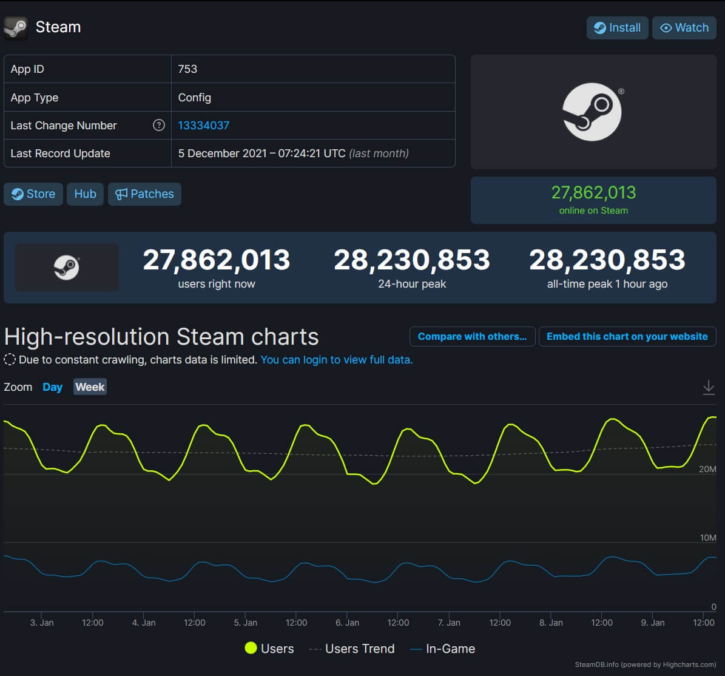
Task: Switch chart zoom to Day
Action: tap(52, 387)
